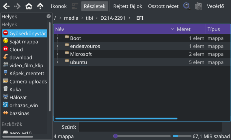The height and width of the screenshot is (140, 231).
Task: Expand the Microsoft folder tree
Action: [x=57, y=54]
